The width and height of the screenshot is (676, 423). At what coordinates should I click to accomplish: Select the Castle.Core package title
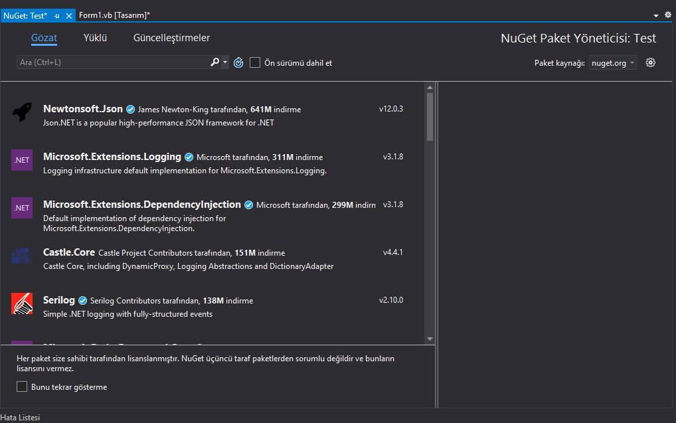pyautogui.click(x=69, y=252)
